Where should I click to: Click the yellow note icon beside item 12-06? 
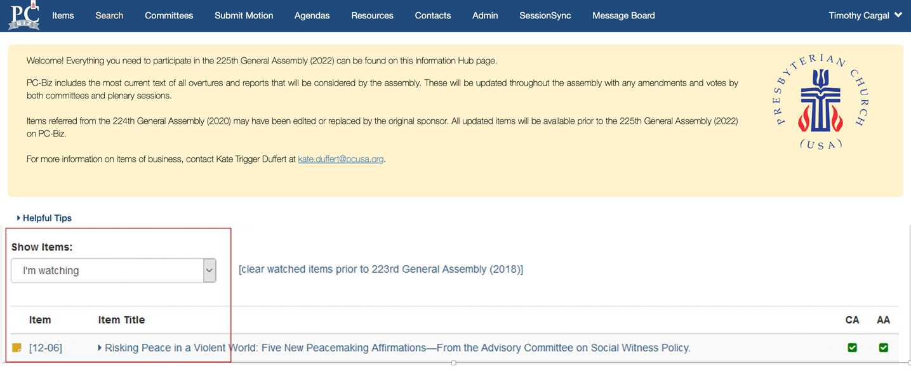pyautogui.click(x=17, y=348)
